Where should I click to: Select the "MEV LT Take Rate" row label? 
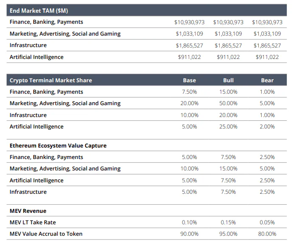pyautogui.click(x=33, y=222)
